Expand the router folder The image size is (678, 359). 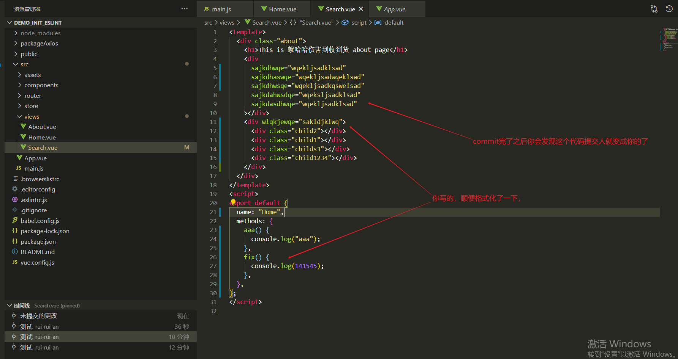pyautogui.click(x=19, y=96)
